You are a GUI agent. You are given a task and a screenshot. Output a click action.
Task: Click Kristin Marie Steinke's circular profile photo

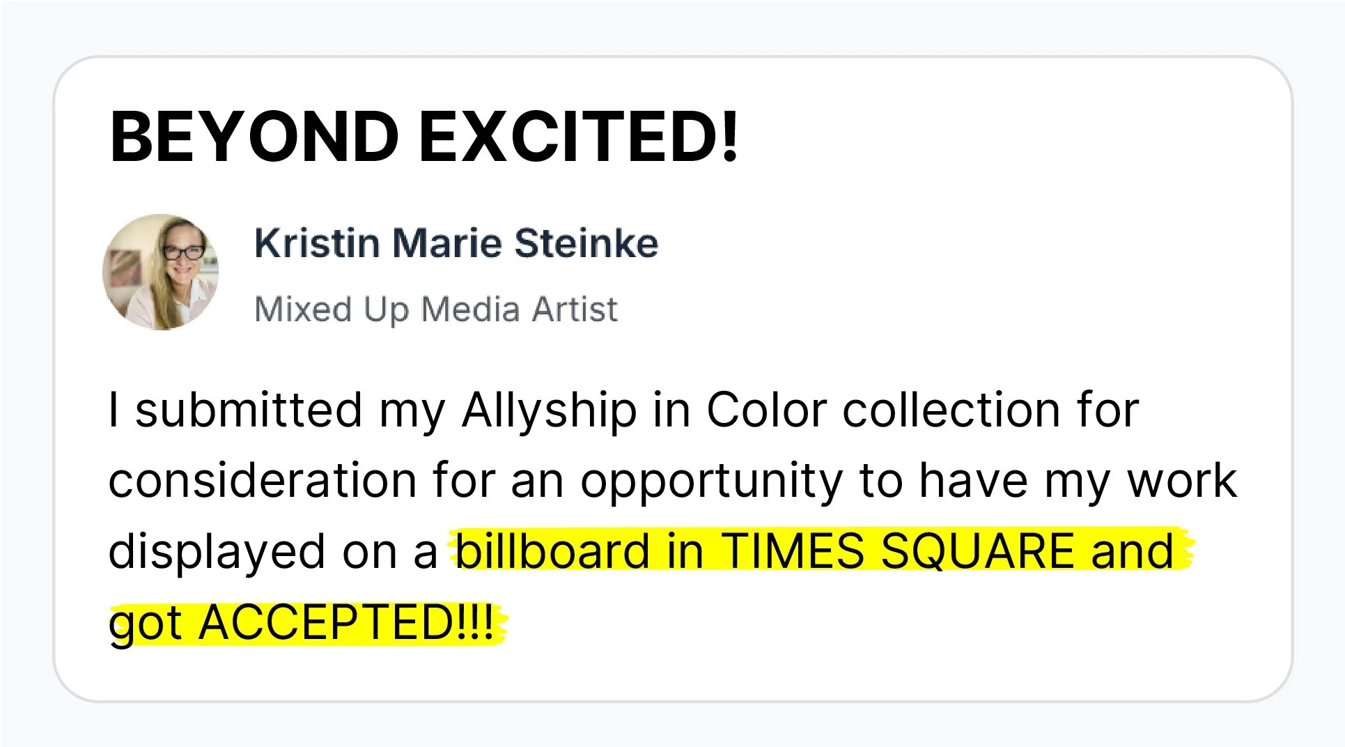pyautogui.click(x=161, y=272)
